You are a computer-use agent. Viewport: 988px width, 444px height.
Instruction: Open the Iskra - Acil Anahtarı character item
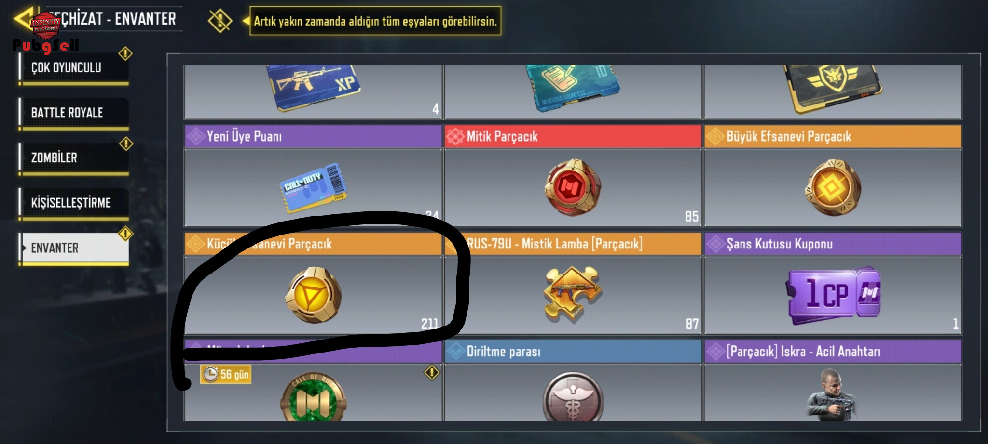click(832, 394)
